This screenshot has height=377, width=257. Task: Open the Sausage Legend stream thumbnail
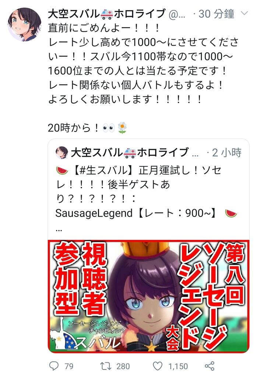149,296
